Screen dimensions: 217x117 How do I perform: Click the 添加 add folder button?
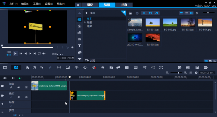(x=90, y=13)
